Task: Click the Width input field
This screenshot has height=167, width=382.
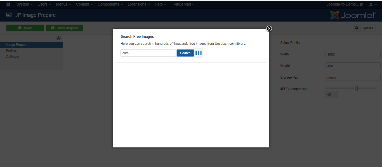Action: [x=353, y=55]
